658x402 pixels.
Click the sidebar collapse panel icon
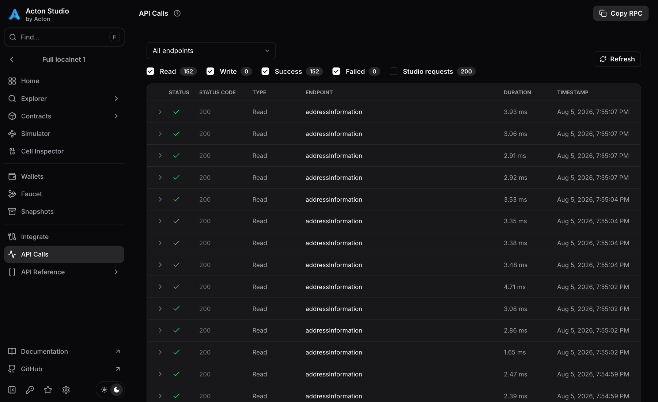click(x=12, y=390)
